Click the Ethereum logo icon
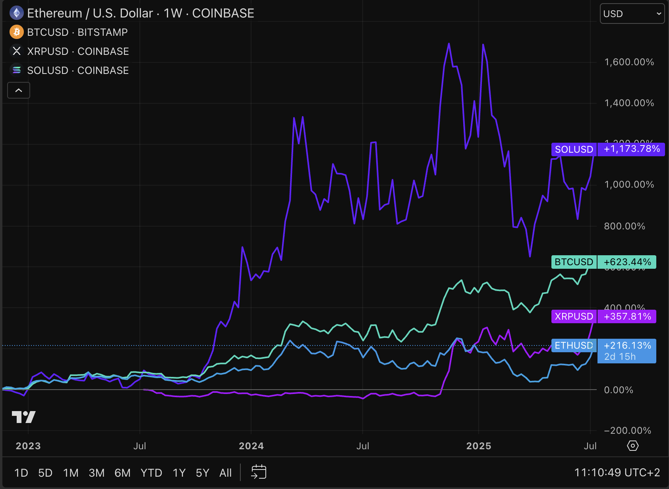This screenshot has width=669, height=489. (16, 13)
